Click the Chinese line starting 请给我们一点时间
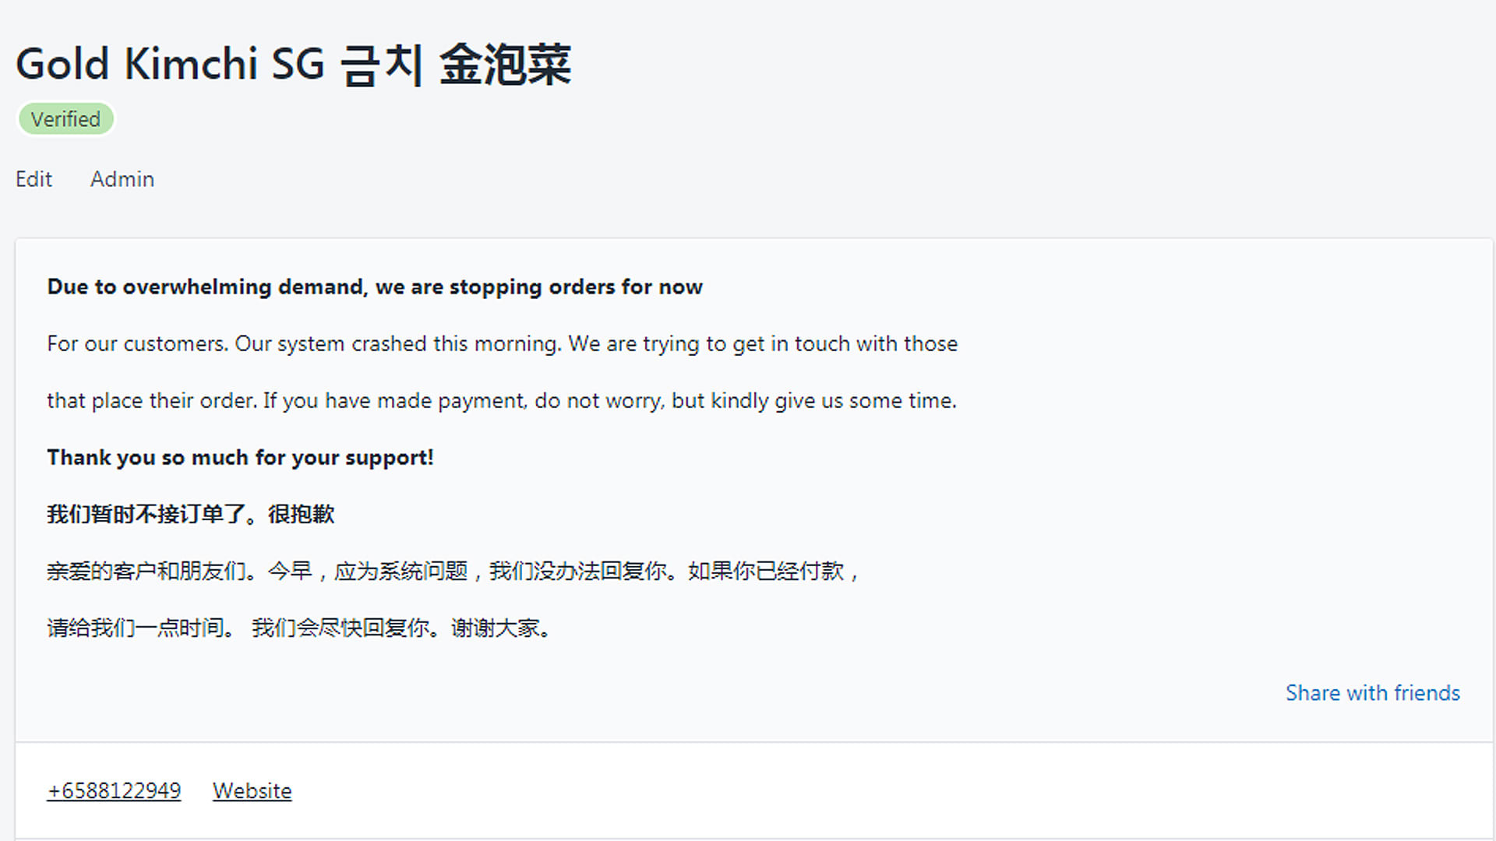 [299, 628]
